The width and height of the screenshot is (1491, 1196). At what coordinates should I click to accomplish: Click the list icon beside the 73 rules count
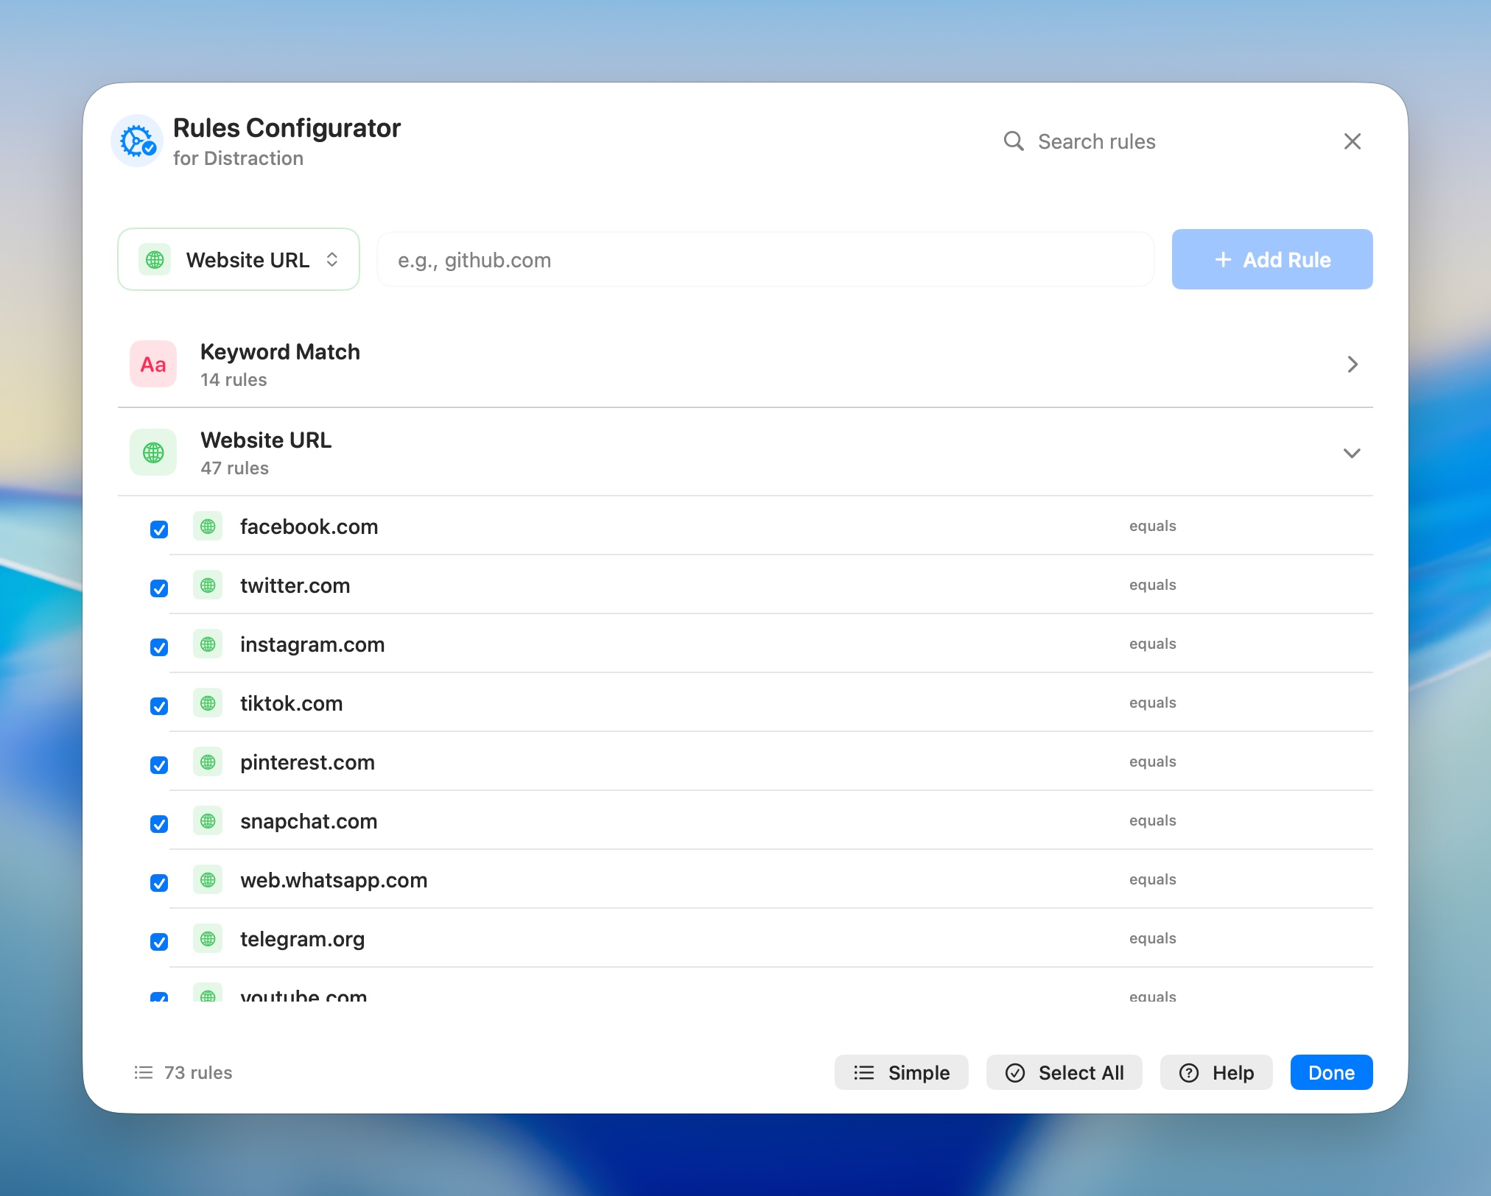[x=144, y=1072]
